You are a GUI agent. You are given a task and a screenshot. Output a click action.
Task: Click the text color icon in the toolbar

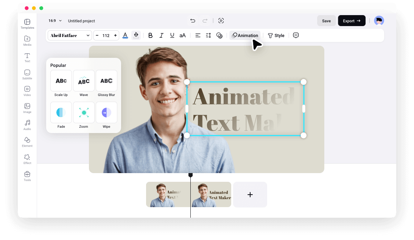125,35
